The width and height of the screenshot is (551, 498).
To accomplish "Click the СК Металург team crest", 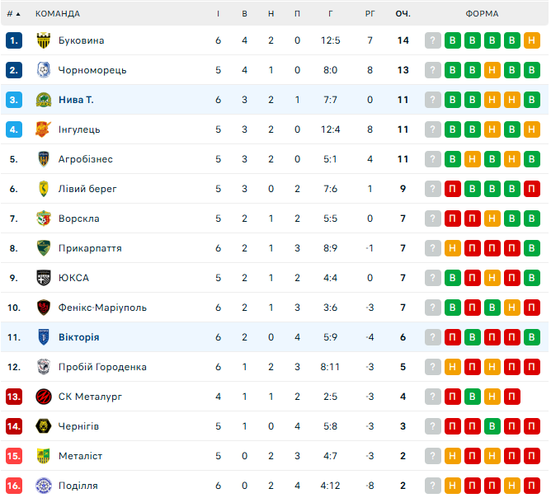I will (44, 397).
